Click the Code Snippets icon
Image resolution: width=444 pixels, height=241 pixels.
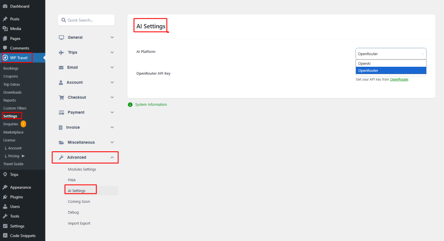[x=5, y=236]
